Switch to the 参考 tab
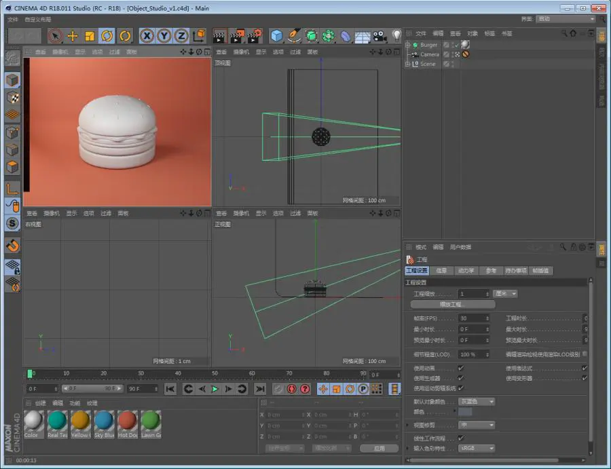 [491, 270]
